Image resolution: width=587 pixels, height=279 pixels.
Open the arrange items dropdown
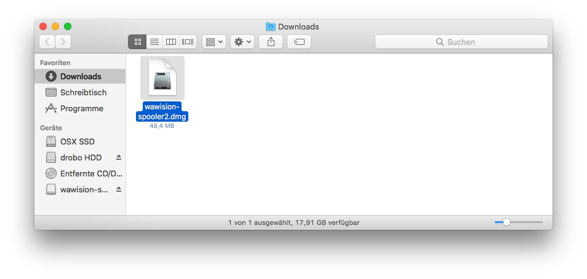[x=214, y=42]
